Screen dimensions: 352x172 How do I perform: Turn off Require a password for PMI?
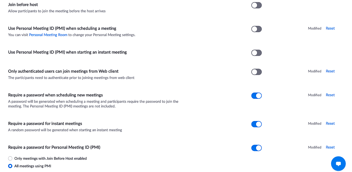(256, 148)
